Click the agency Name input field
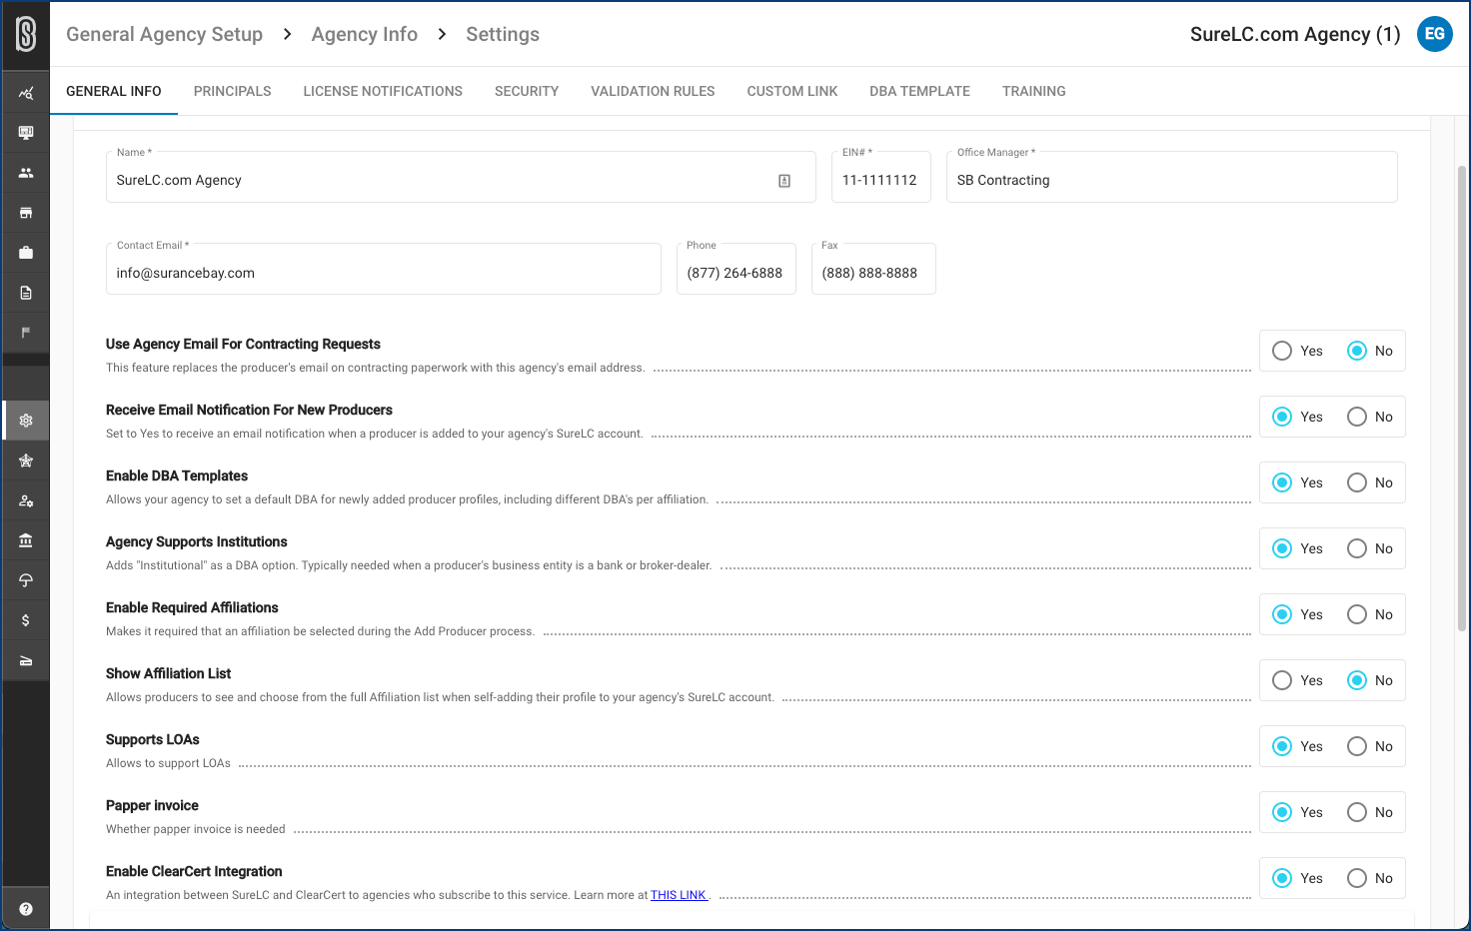Screen dimensions: 1471x931 click(461, 177)
